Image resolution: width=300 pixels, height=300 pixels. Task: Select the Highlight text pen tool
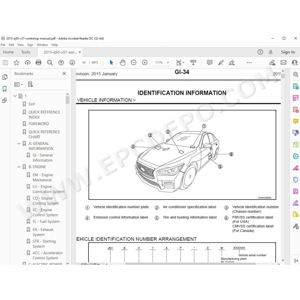pyautogui.click(x=221, y=63)
